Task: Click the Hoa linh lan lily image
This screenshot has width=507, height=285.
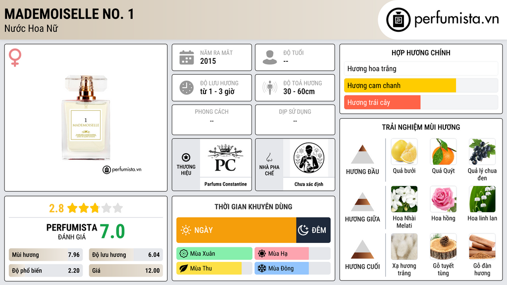Action: click(482, 199)
